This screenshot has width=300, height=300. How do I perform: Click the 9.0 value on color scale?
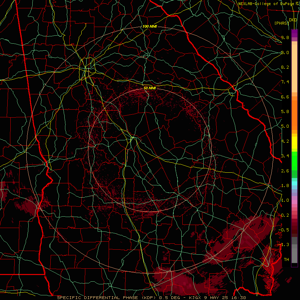pyautogui.click(x=285, y=52)
